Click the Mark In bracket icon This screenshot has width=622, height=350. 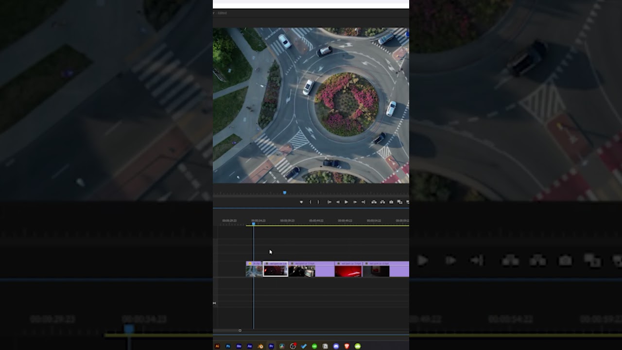point(311,202)
